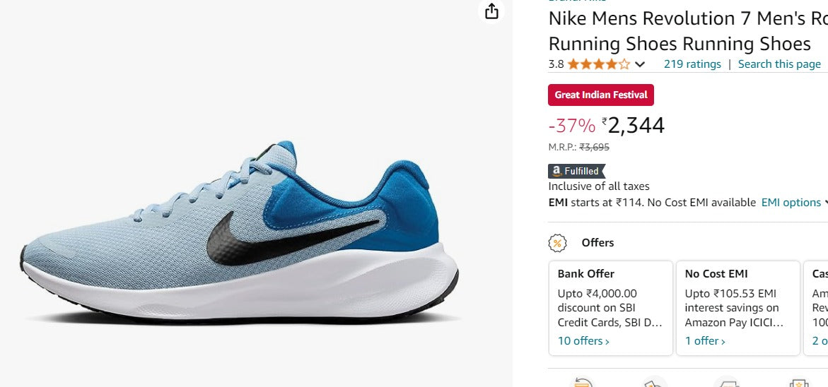828x387 pixels.
Task: Click the share icon above the shoe image
Action: point(492,11)
